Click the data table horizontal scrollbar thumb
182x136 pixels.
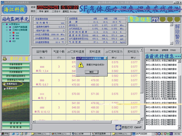pyautogui.click(x=73, y=122)
